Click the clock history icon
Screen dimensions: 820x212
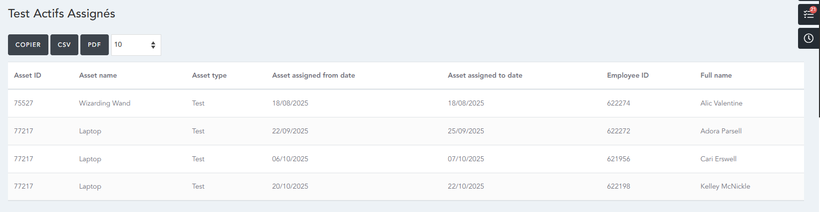[809, 38]
